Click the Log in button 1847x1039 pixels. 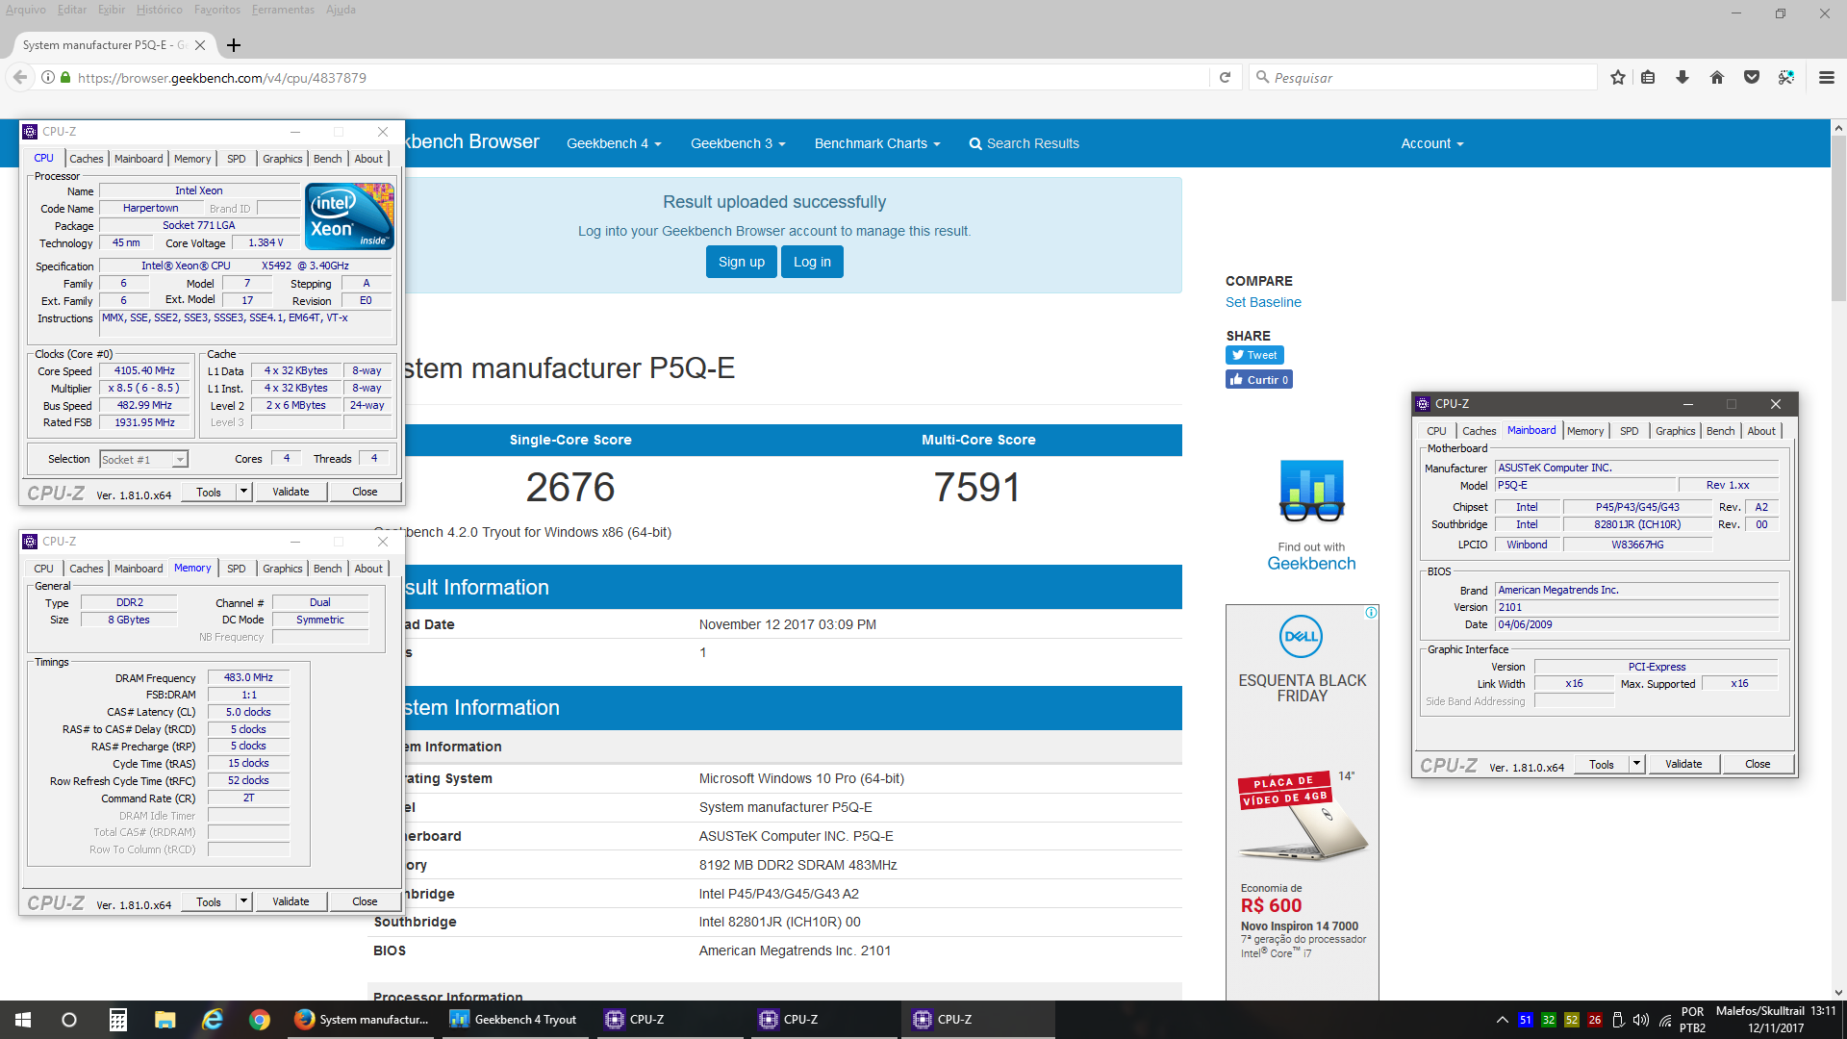[812, 262]
